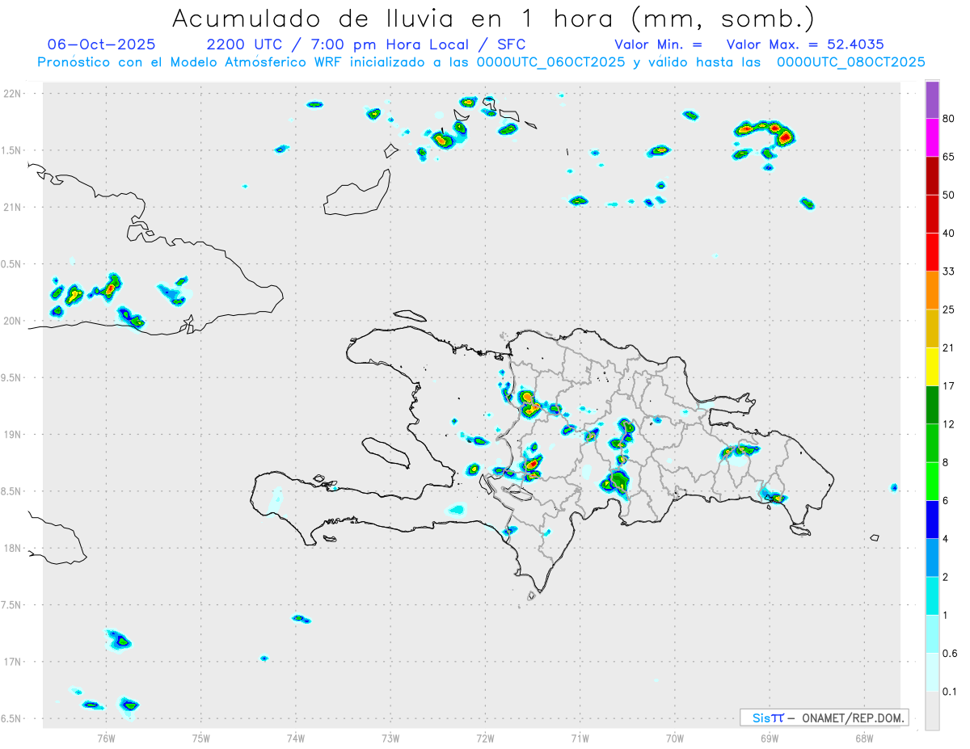Select the bright red legend band between 33 and 40

point(932,252)
